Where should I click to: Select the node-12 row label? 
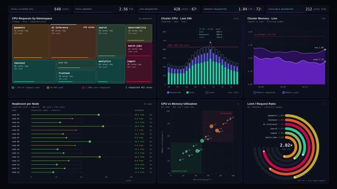point(16,157)
